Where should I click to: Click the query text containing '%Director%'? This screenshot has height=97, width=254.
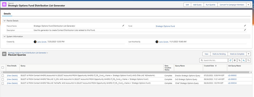(x=88, y=75)
